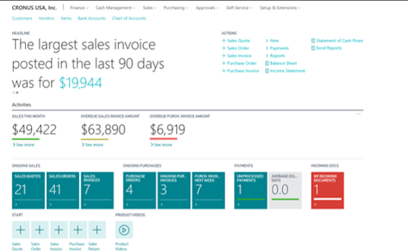408x251 pixels.
Task: Go to the Customers list
Action: (22, 18)
